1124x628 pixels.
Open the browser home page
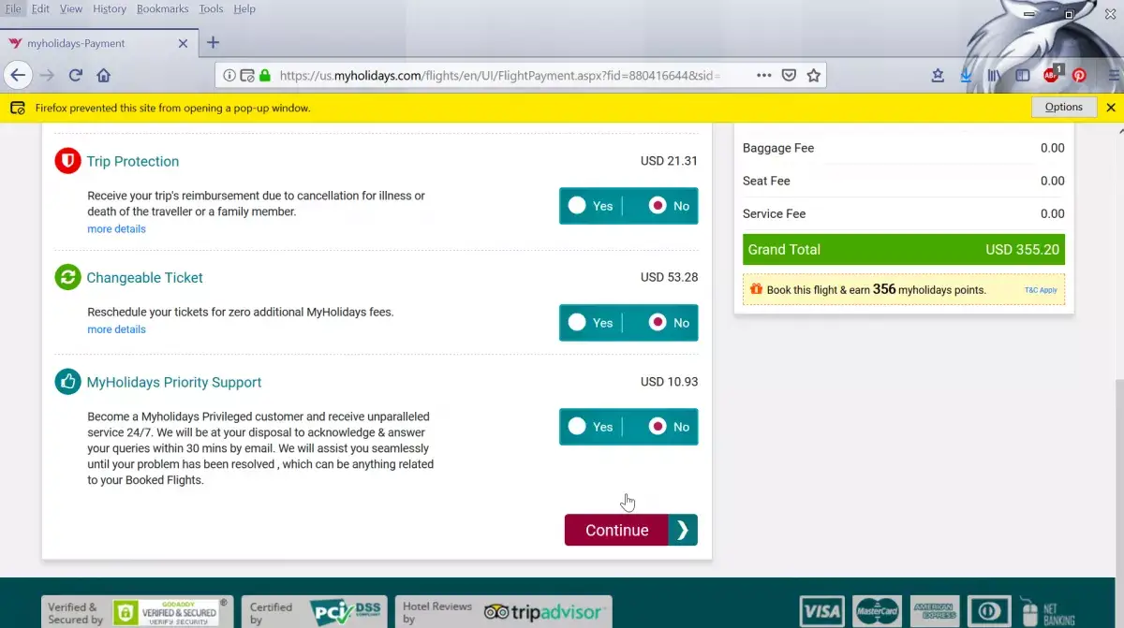coord(104,75)
